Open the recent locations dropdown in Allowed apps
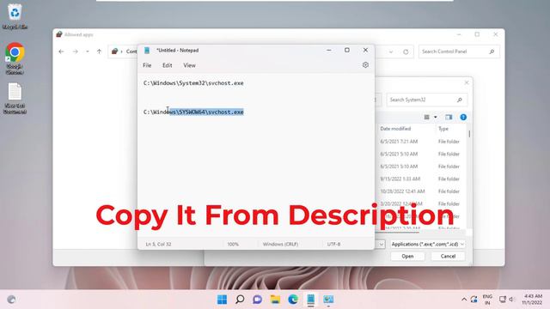 point(88,51)
